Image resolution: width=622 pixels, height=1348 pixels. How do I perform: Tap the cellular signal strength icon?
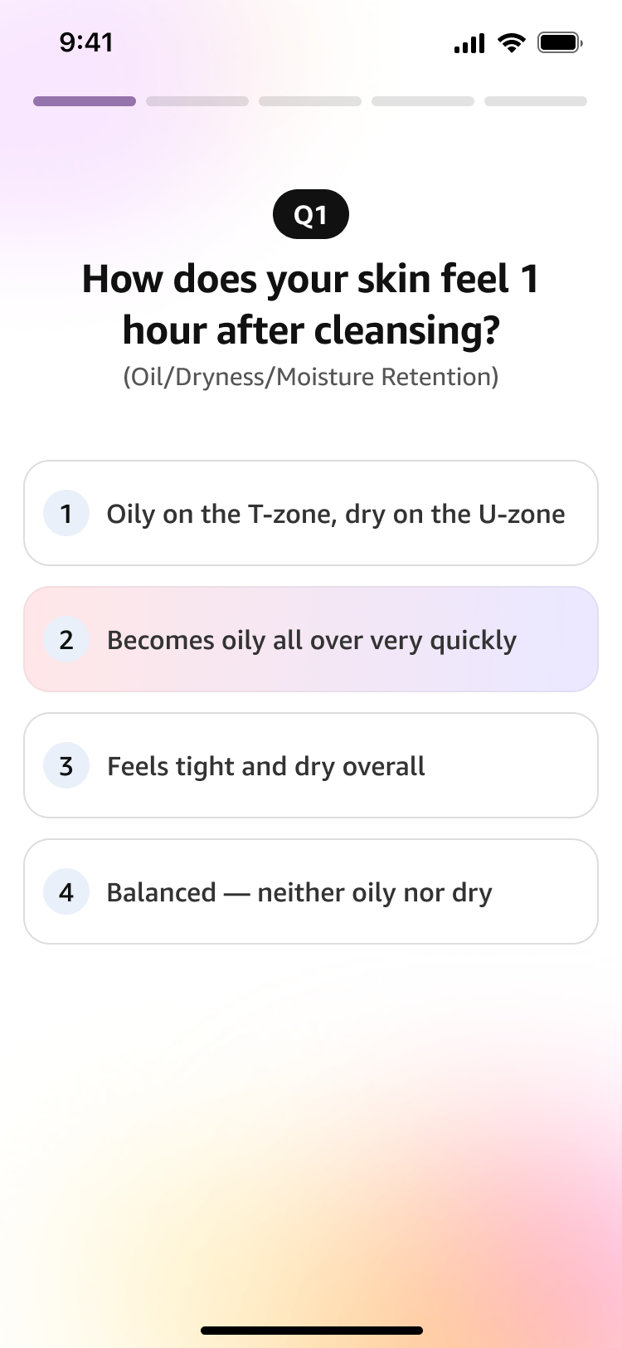tap(469, 43)
